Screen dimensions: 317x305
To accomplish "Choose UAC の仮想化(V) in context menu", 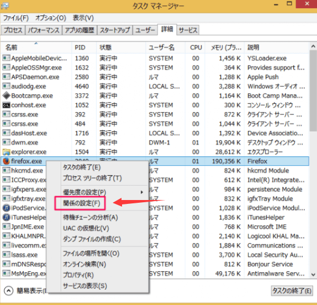I will 104,228.
